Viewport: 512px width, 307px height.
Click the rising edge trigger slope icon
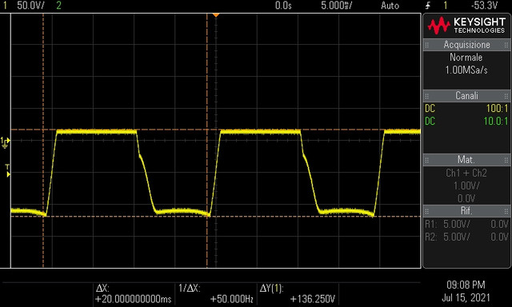pyautogui.click(x=428, y=6)
